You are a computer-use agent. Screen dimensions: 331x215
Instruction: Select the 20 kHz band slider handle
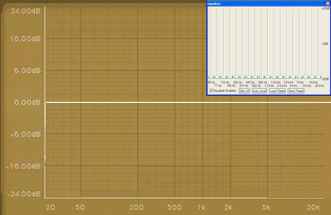[319, 77]
